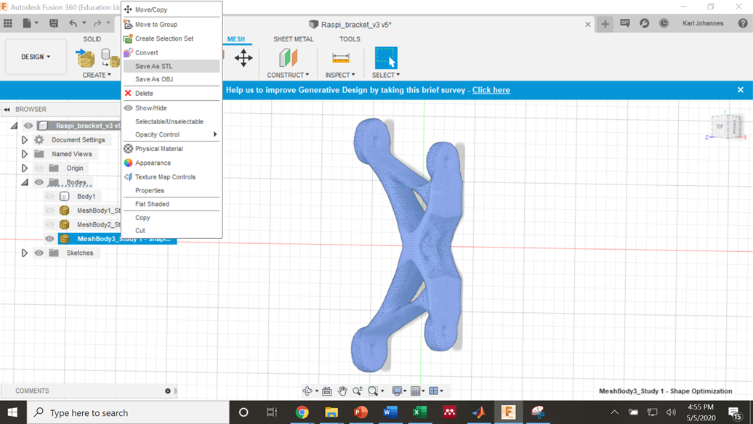Open the Grid and Snaps icon
Viewport: 753px width, 424px height.
pos(416,391)
